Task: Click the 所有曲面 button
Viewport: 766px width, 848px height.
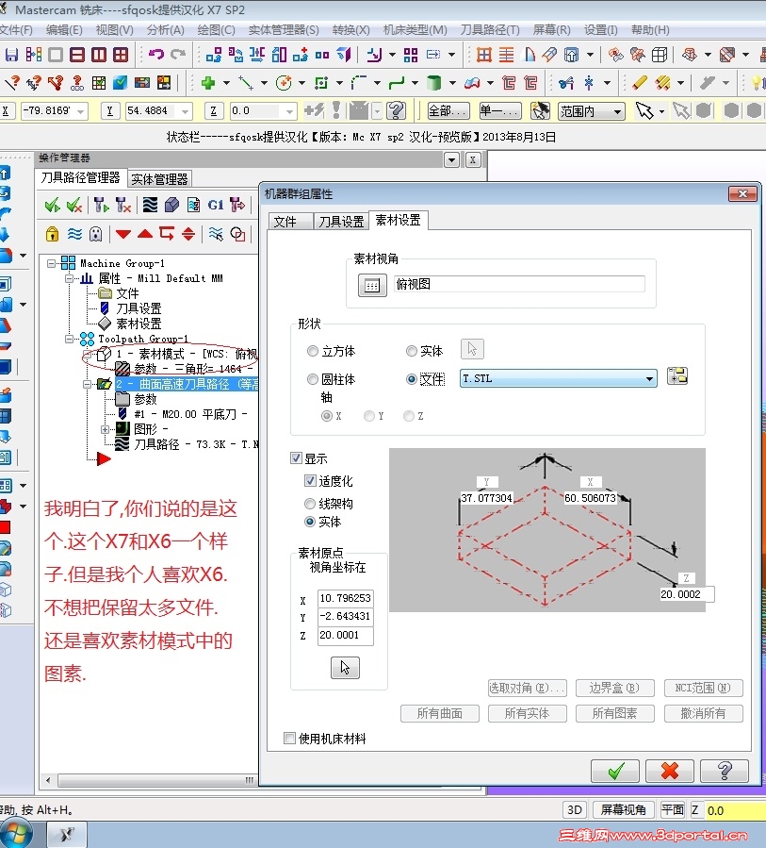Action: [440, 713]
